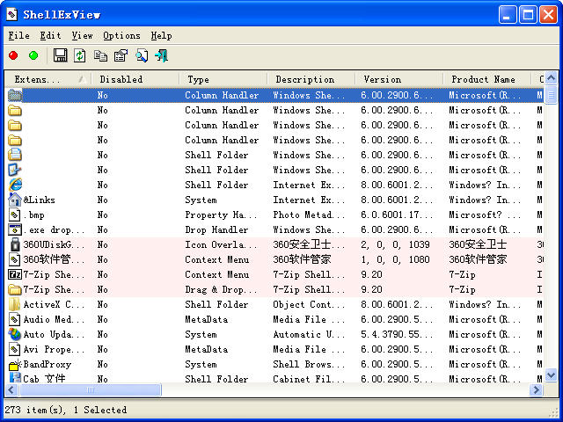Click the Cab 文件 icon

coord(15,378)
